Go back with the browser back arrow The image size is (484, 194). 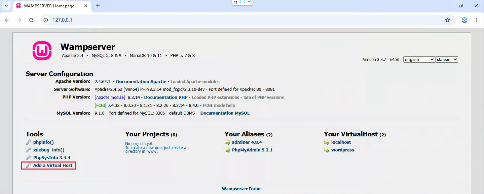click(x=7, y=20)
